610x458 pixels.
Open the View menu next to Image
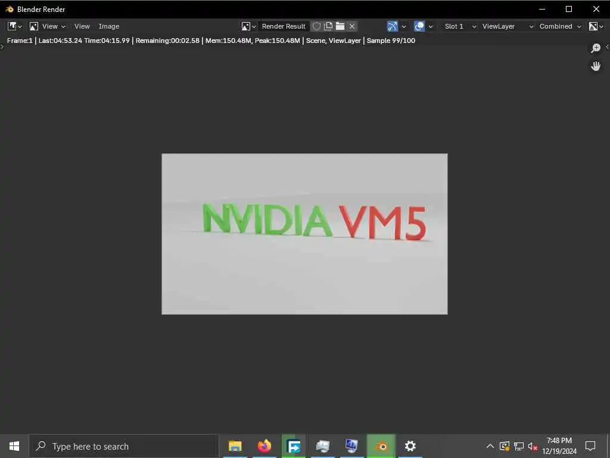[82, 26]
